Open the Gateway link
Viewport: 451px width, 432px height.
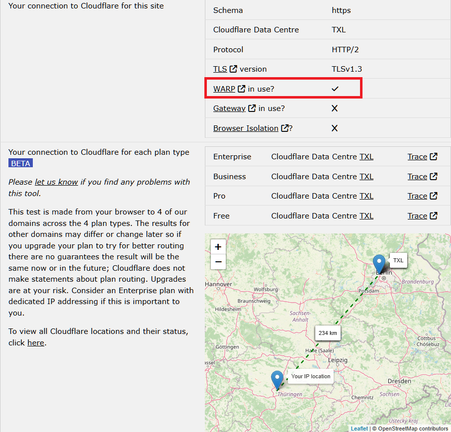[x=229, y=108]
